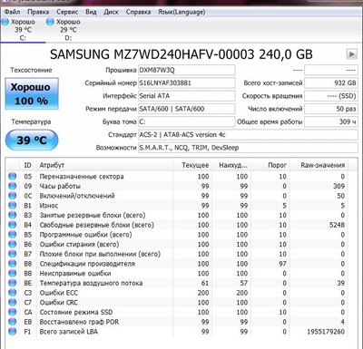The image size is (363, 349).
Task: Open the Файл menu
Action: [x=12, y=12]
